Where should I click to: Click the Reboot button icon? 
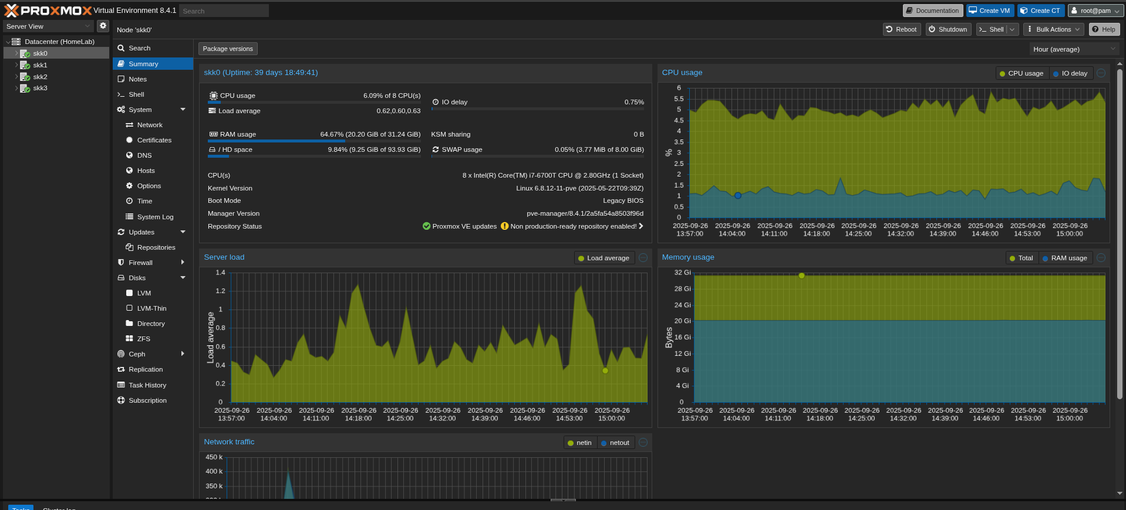[889, 29]
